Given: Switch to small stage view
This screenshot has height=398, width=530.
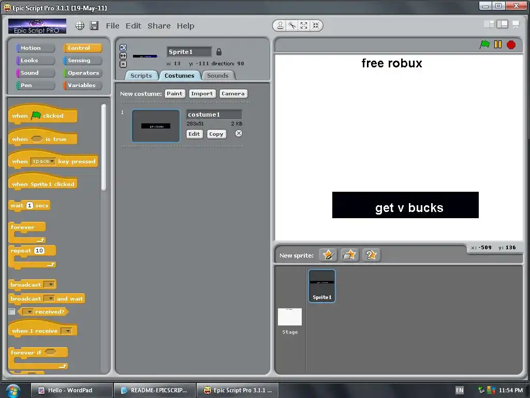Looking at the screenshot, I should pyautogui.click(x=489, y=24).
